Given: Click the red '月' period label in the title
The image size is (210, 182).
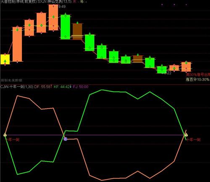Looking at the screenshot, I should coord(75,2).
